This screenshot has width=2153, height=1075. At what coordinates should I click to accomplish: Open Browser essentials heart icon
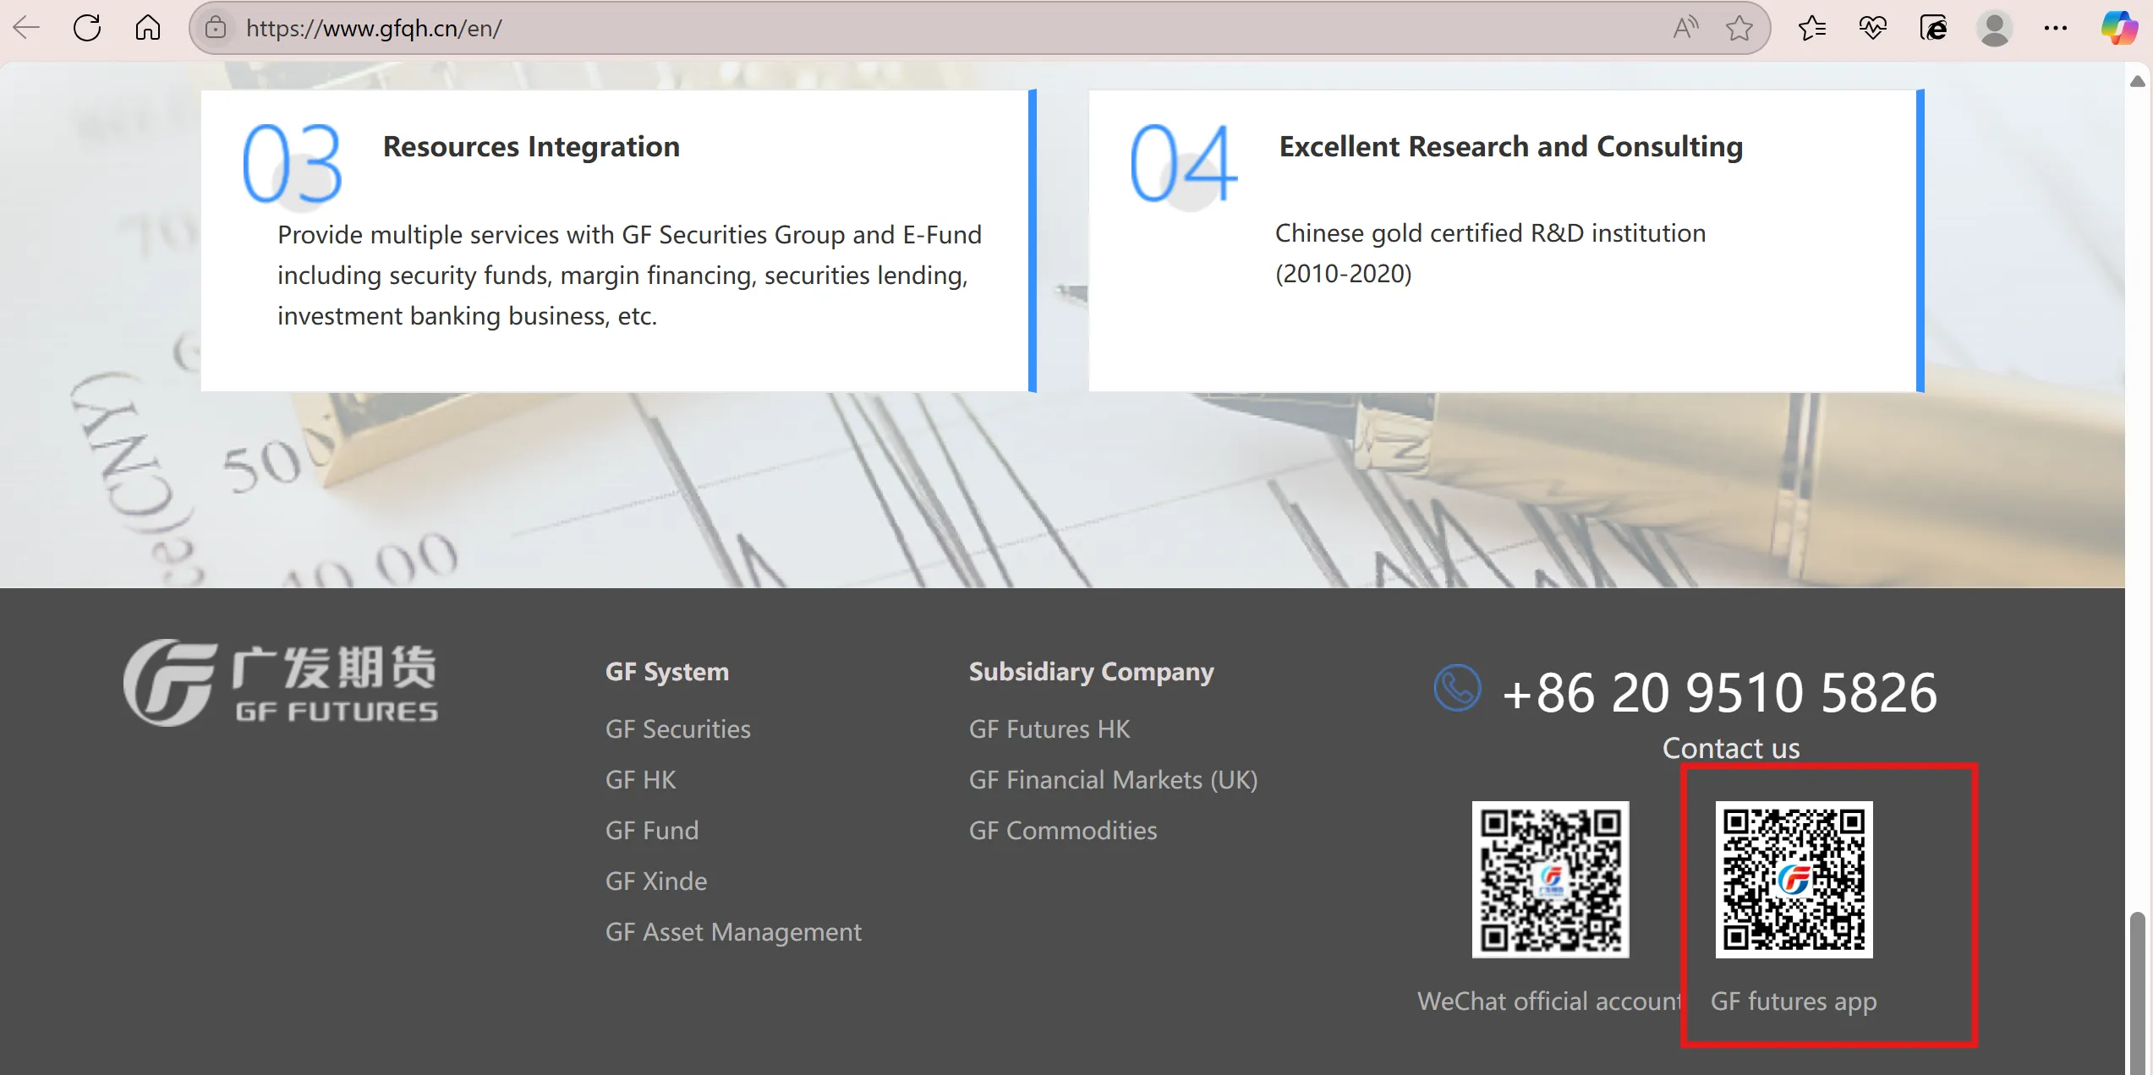tap(1873, 28)
